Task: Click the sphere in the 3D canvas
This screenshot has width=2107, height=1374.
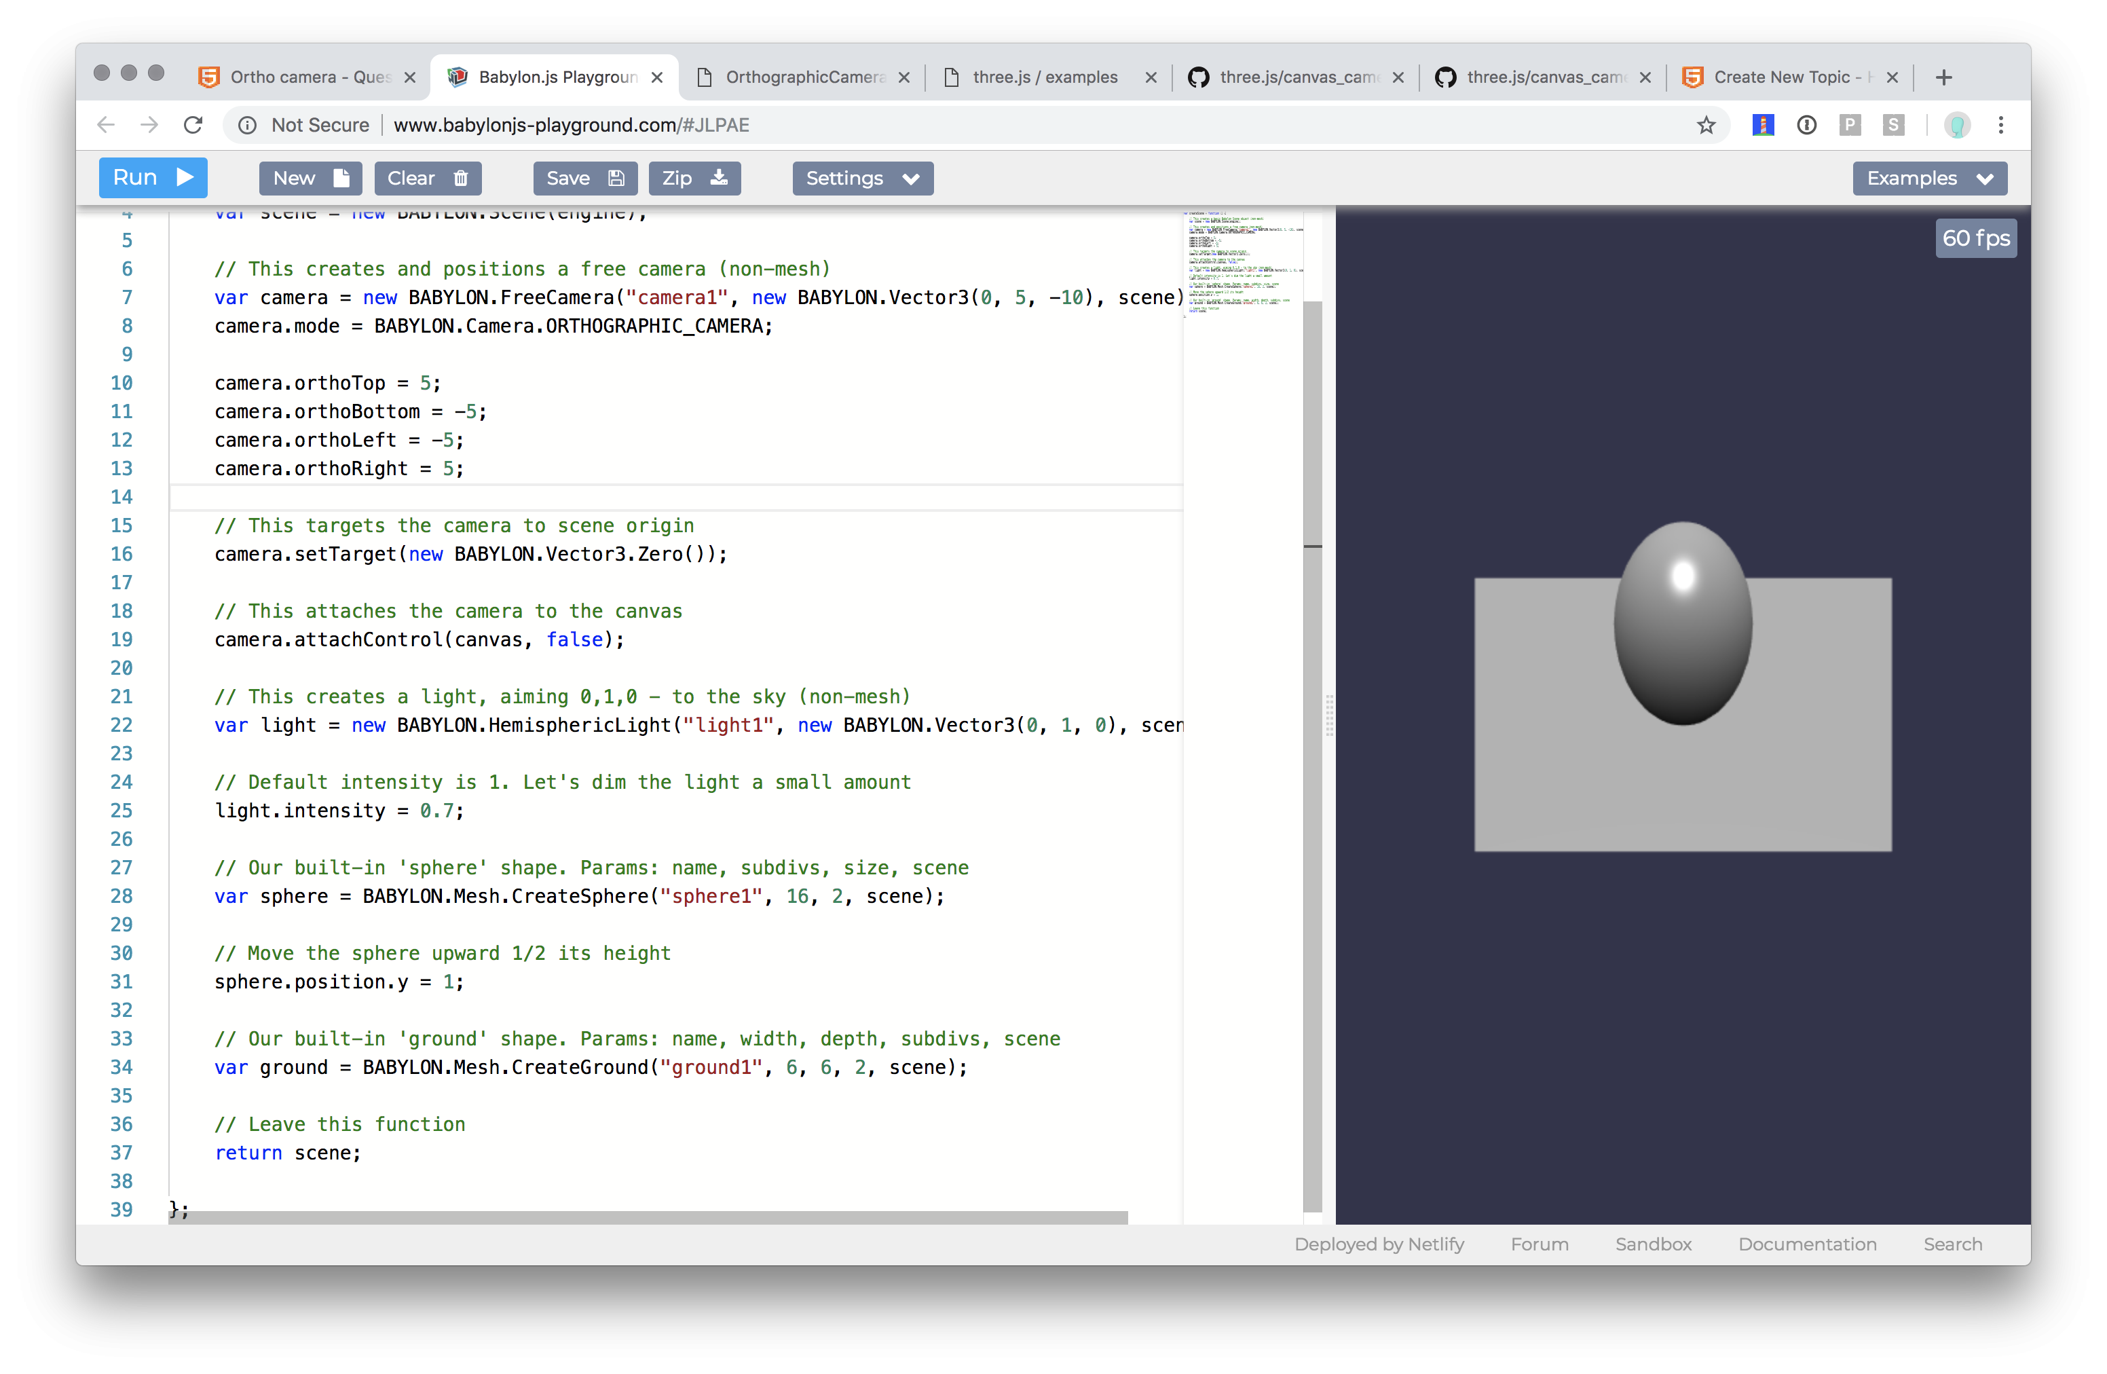Action: point(1682,623)
